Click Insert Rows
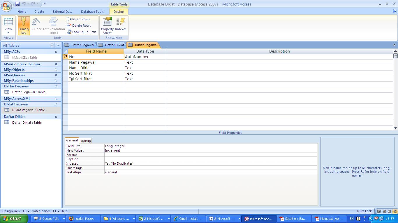This screenshot has height=223, width=398. click(78, 19)
